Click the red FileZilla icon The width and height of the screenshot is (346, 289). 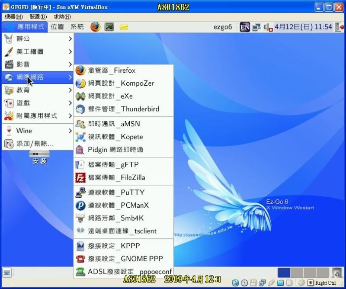click(x=80, y=178)
